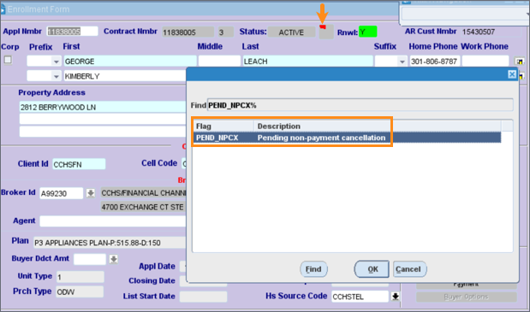Image resolution: width=530 pixels, height=312 pixels.
Task: Open the Buyer Ddct Amt lookup arrow
Action: click(114, 259)
